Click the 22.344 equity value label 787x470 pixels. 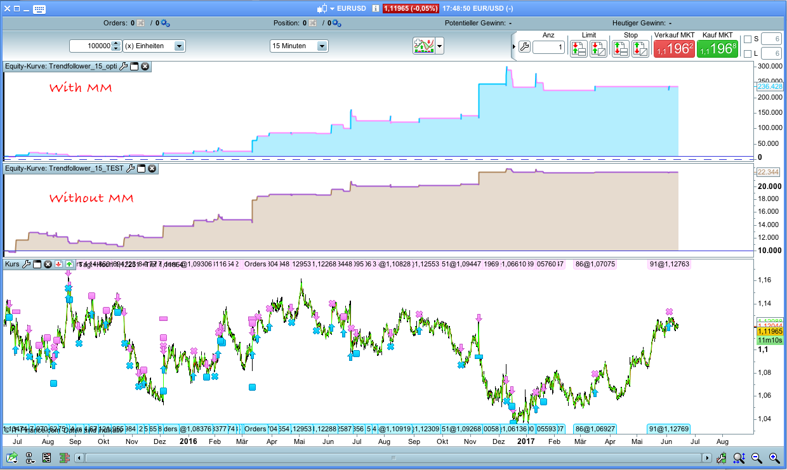pos(769,172)
